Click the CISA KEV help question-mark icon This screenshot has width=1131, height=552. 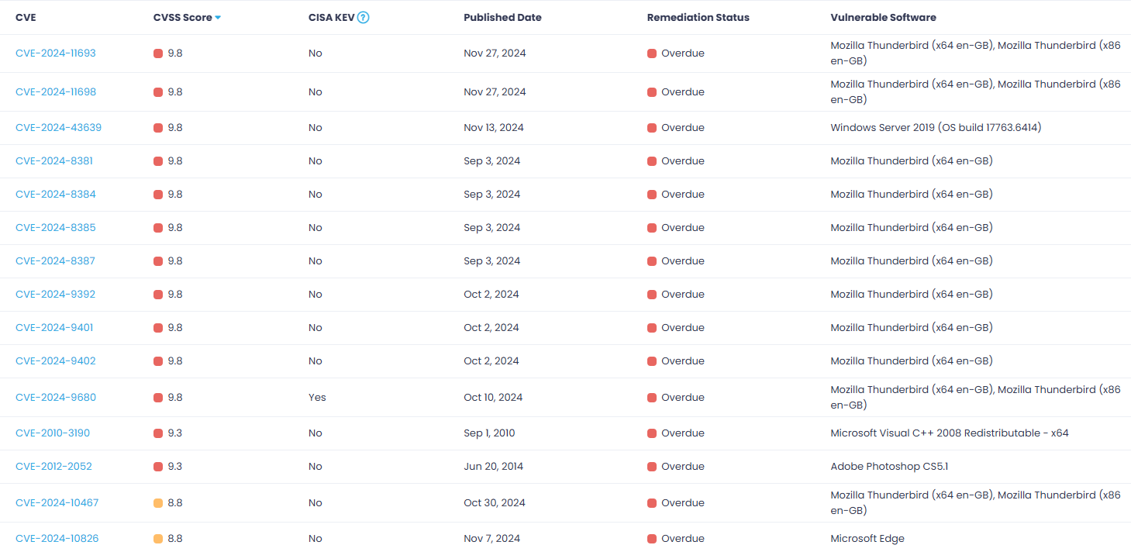point(364,18)
